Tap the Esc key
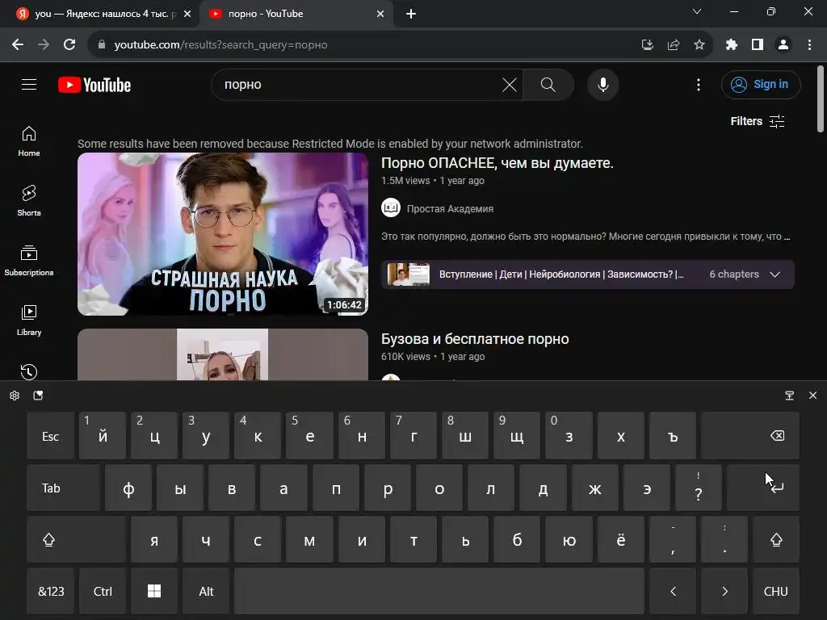Screen dimensions: 827x620 tap(51, 436)
